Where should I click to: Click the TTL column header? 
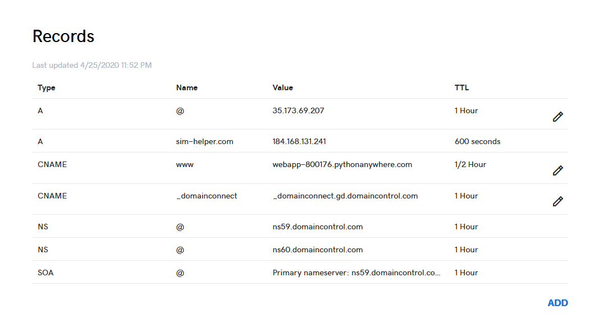pyautogui.click(x=461, y=87)
